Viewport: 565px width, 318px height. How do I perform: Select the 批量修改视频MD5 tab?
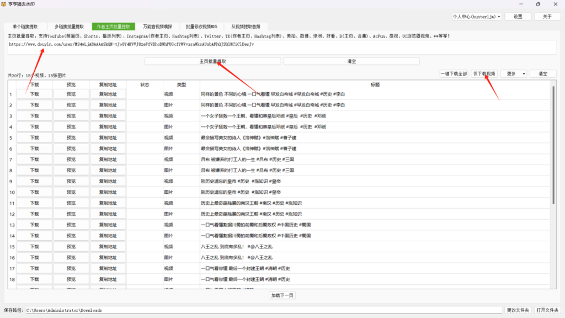201,26
